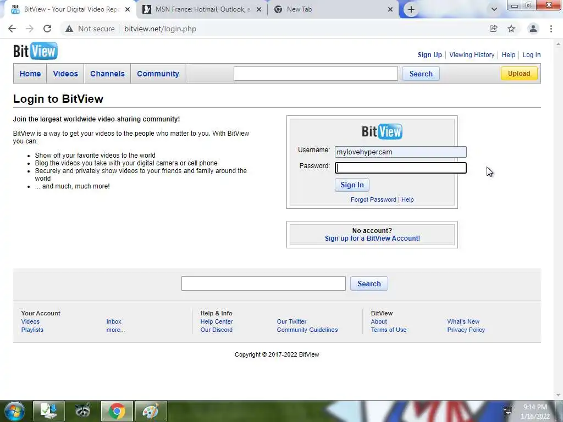Switch to the New Tab tab
The width and height of the screenshot is (563, 422).
click(333, 9)
